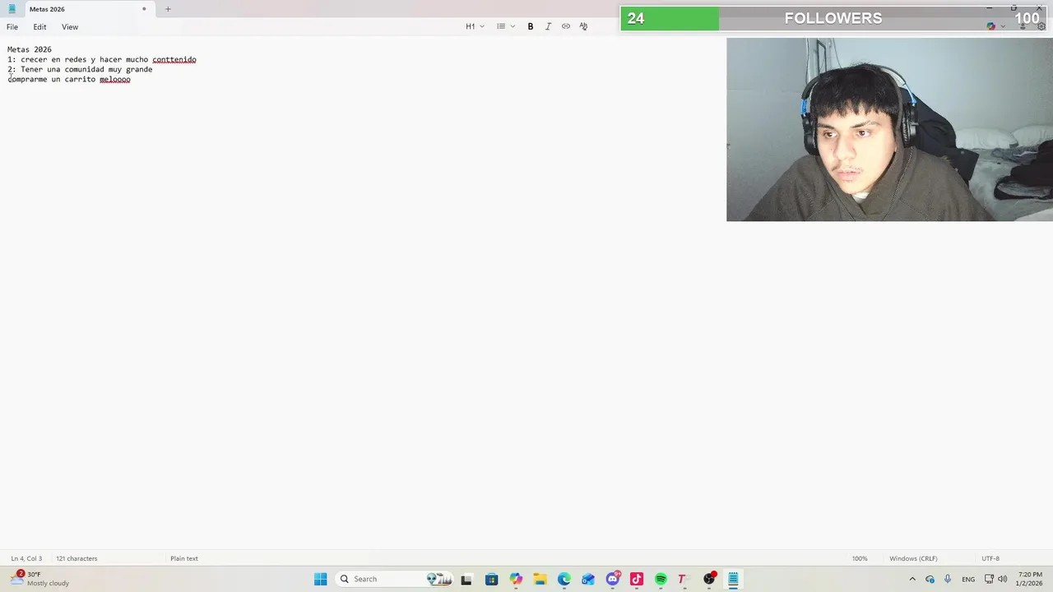Open Notepad settings gear
Screen dimensions: 1053x592
click(x=1041, y=26)
